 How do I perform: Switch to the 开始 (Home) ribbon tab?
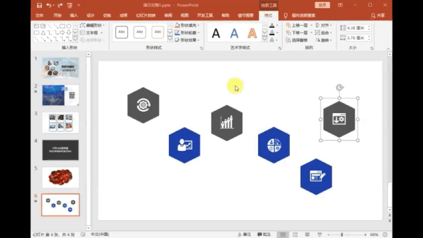(58, 16)
